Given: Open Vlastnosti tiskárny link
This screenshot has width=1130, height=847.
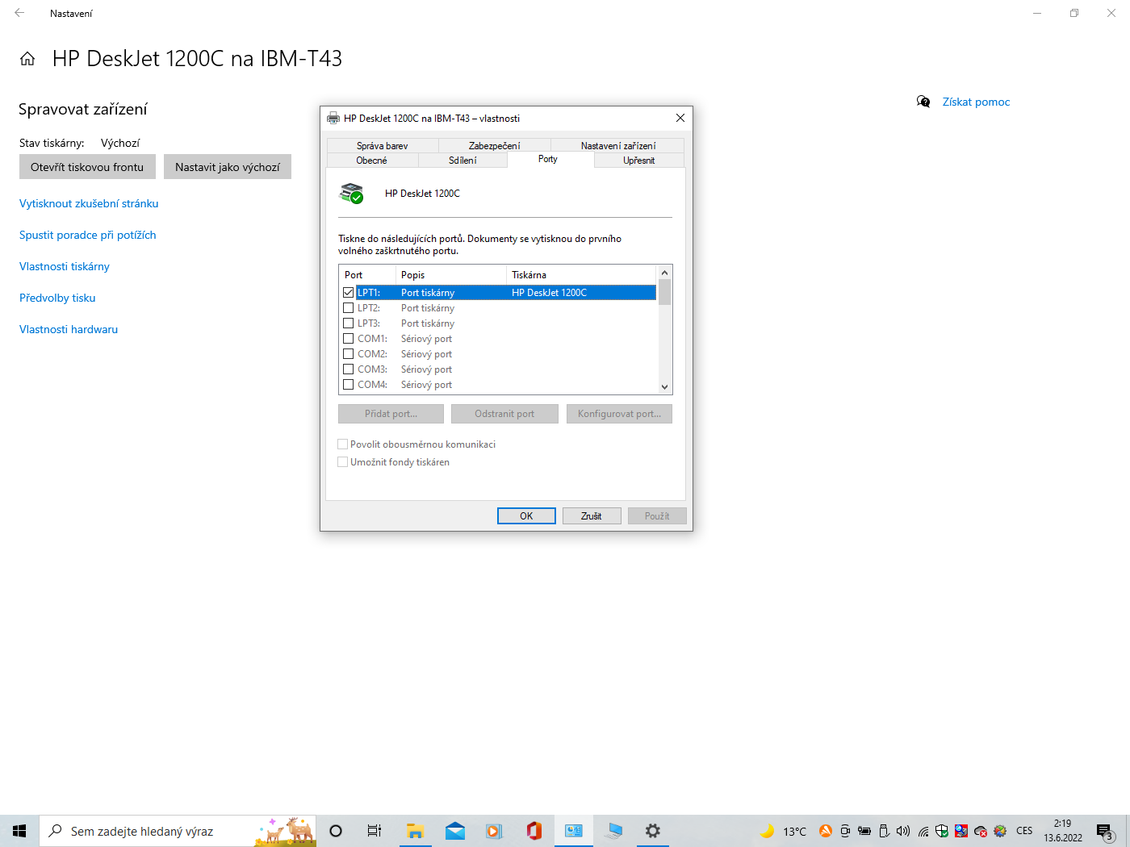Looking at the screenshot, I should pyautogui.click(x=65, y=266).
